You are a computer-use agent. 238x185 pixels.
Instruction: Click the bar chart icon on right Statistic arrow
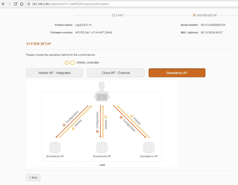(131, 116)
